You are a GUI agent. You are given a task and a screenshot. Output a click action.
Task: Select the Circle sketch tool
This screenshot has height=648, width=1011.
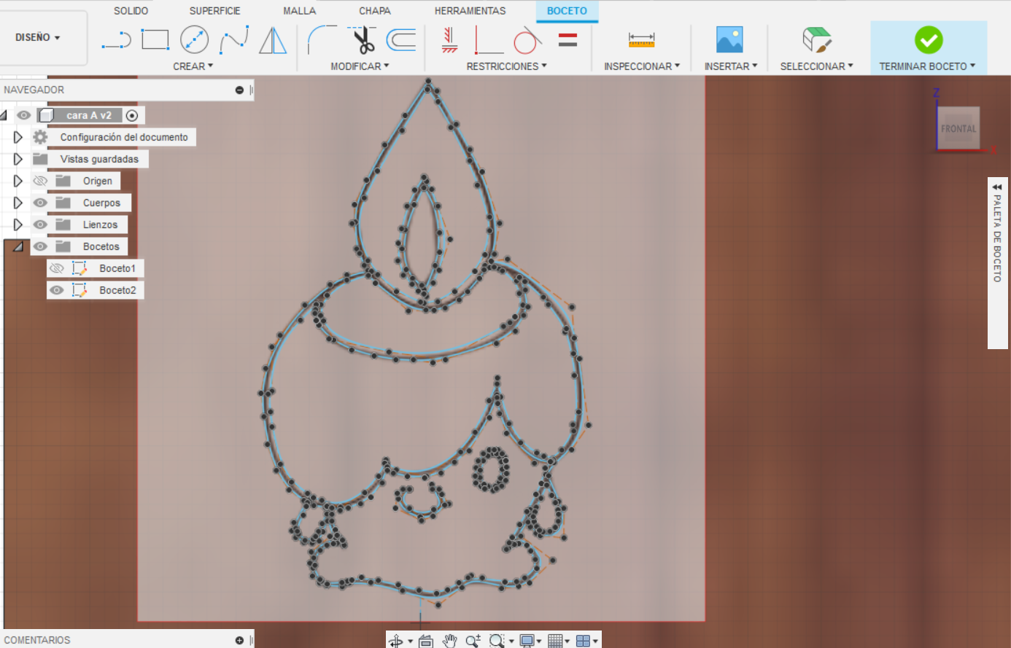(x=195, y=40)
